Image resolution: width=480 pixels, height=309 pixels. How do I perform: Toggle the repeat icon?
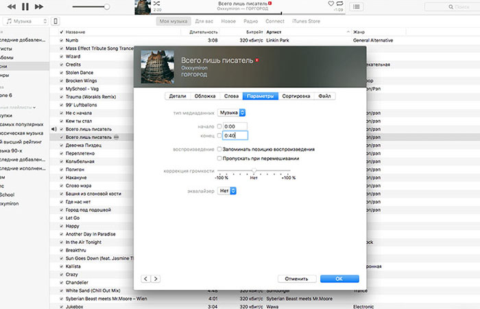point(339,3)
